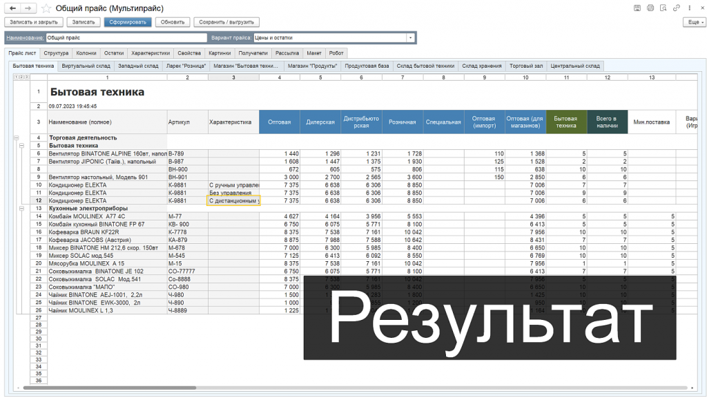Collapse the Торговая деятельность group
This screenshot has height=398, width=707.
click(x=17, y=138)
